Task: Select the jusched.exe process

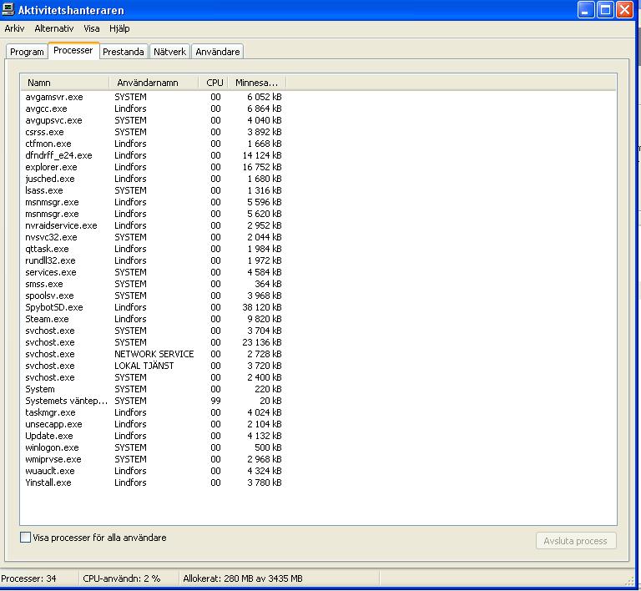Action: 154,179
